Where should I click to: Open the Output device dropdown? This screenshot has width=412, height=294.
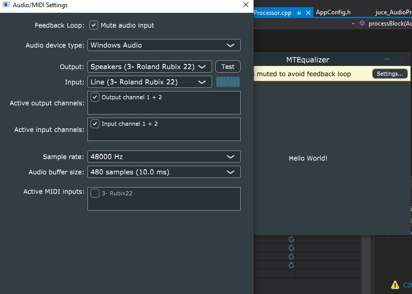point(149,67)
